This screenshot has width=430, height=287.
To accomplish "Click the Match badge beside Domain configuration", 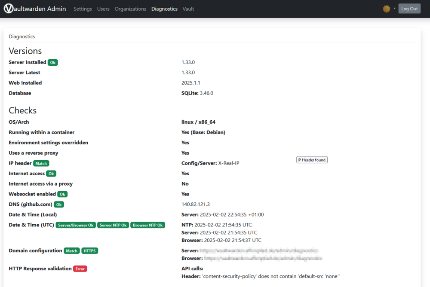I will click(x=71, y=251).
